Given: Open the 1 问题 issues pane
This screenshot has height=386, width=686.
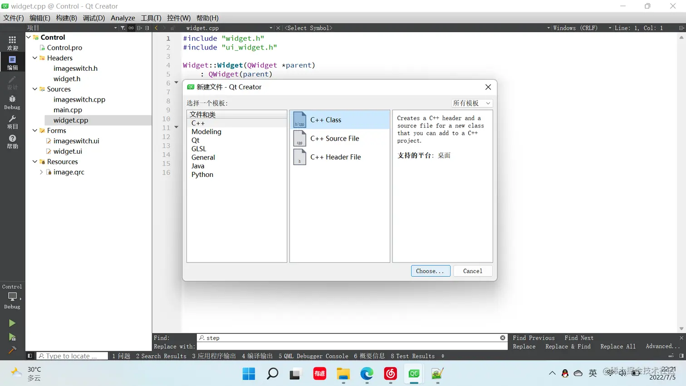Looking at the screenshot, I should pyautogui.click(x=121, y=356).
